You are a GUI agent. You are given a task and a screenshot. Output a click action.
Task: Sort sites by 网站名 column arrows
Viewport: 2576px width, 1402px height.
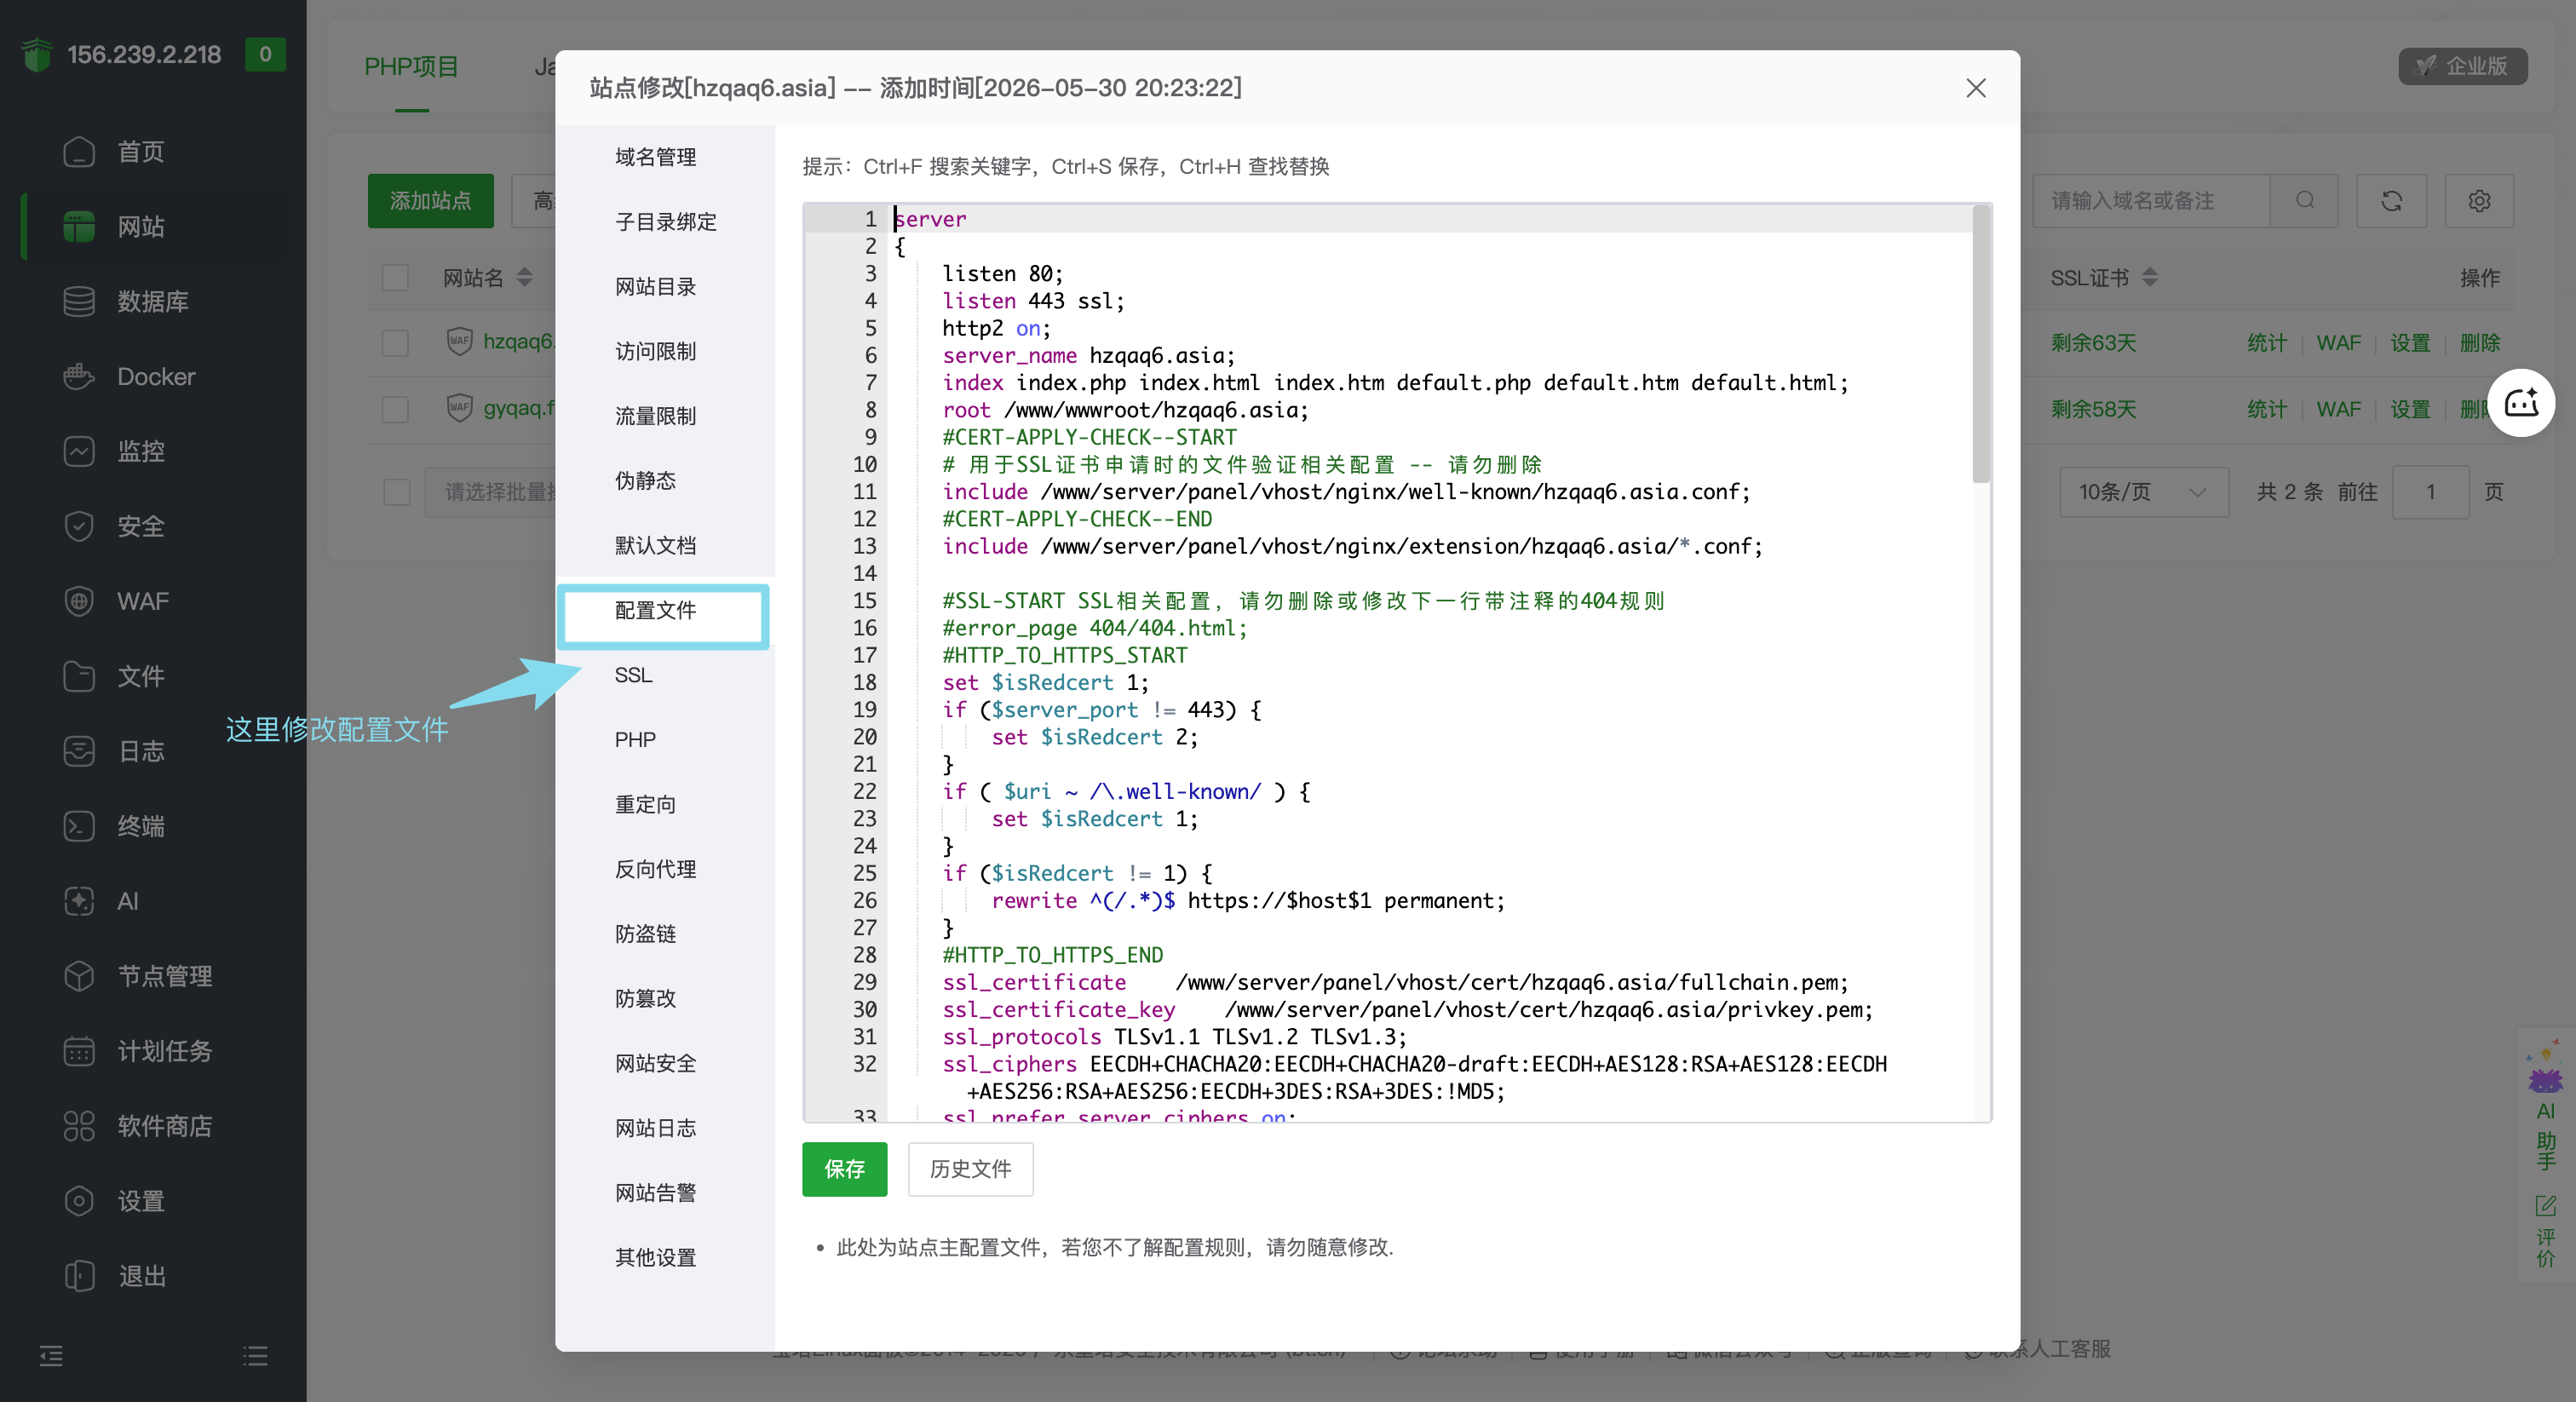pos(525,278)
